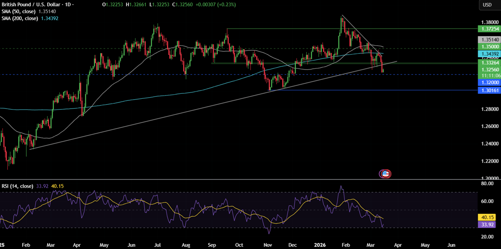The width and height of the screenshot is (501, 249).
Task: Select the SMA (200, close) indicator label
Action: [21, 18]
